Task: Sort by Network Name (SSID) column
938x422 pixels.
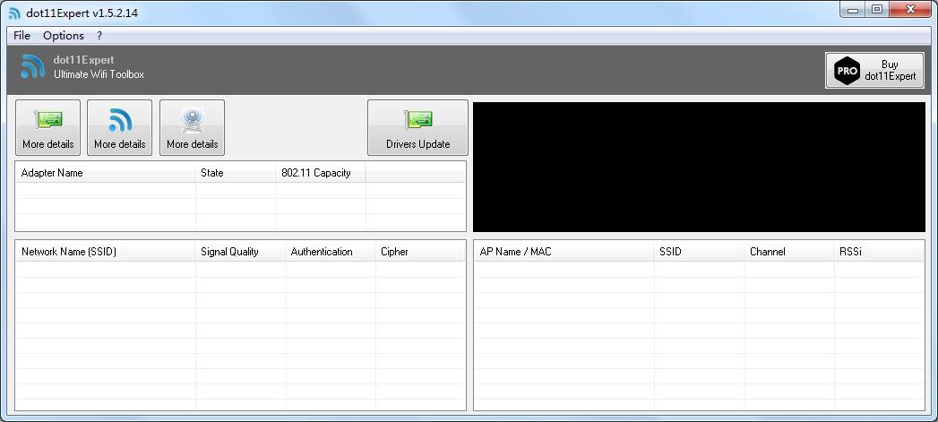Action: pos(106,252)
